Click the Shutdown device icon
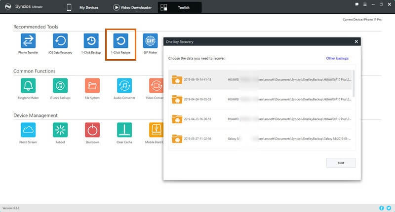The image size is (395, 212). [92, 130]
